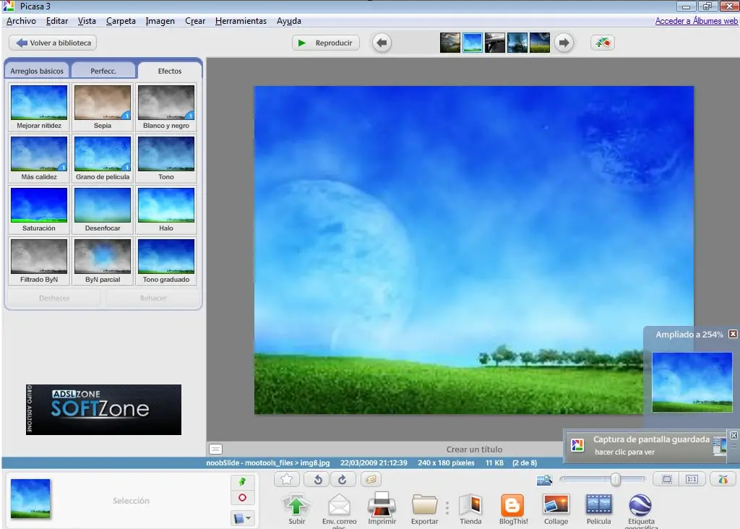Go to next photo with right arrow

(564, 43)
